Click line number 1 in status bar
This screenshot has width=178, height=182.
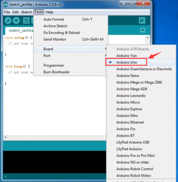pyautogui.click(x=6, y=177)
